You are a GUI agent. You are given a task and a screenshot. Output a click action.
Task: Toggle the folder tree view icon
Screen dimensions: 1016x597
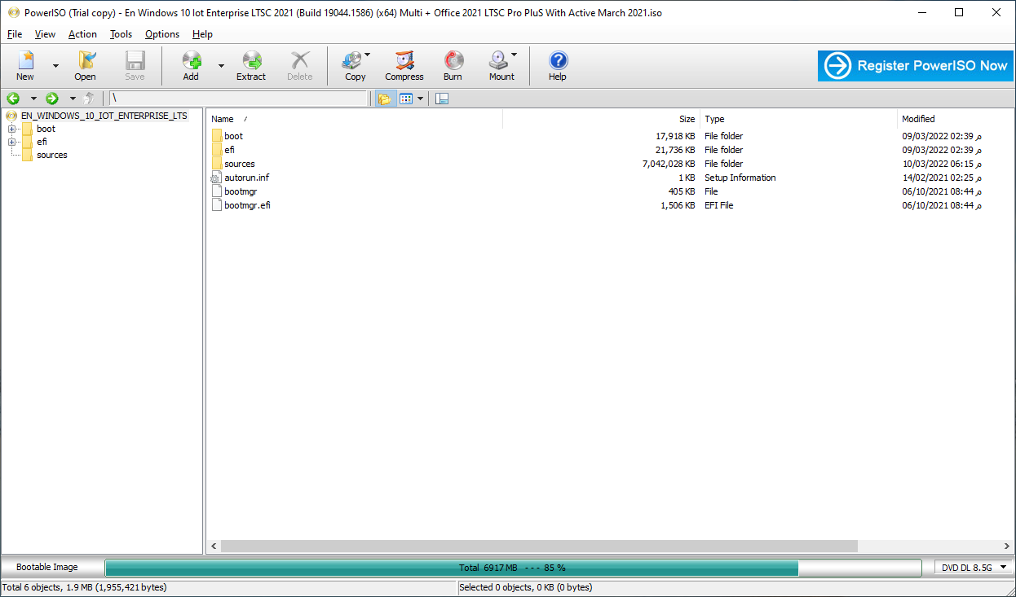384,99
